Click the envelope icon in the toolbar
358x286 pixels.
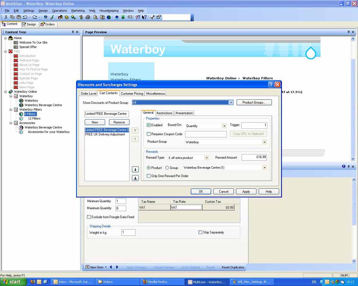pyautogui.click(x=130, y=17)
